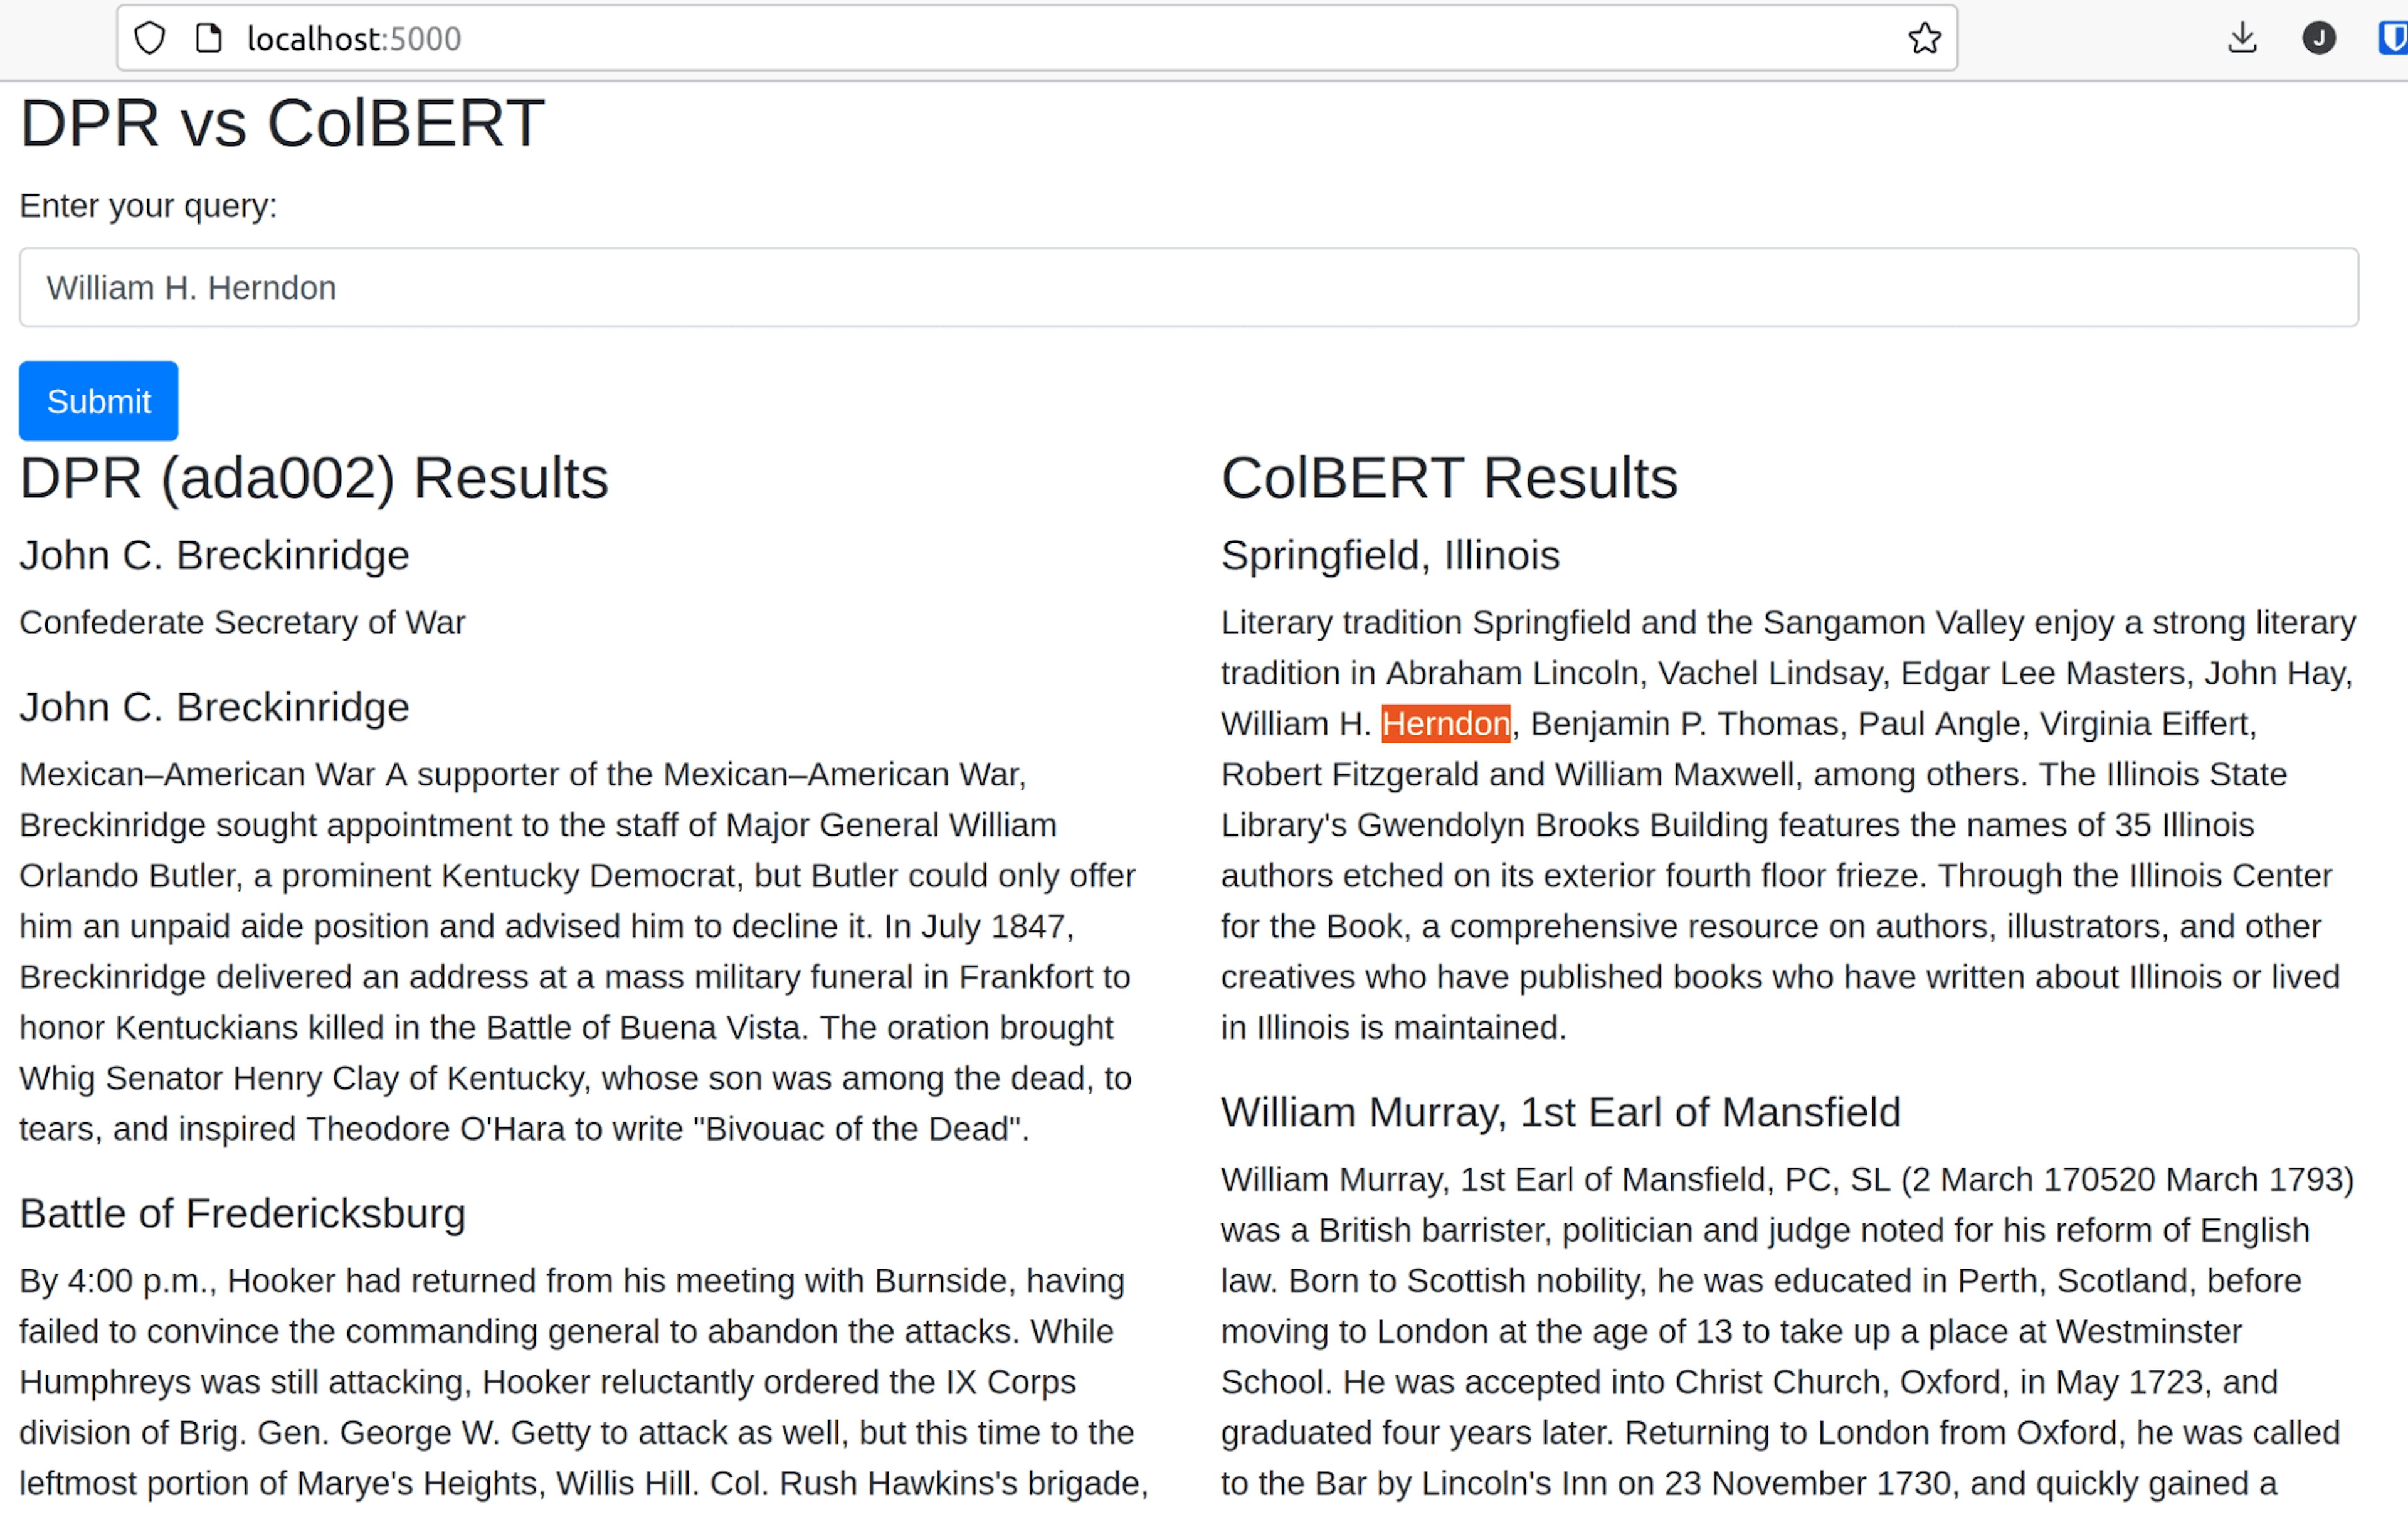Click 'Literary tradition Springfield' opening line

[1788, 622]
